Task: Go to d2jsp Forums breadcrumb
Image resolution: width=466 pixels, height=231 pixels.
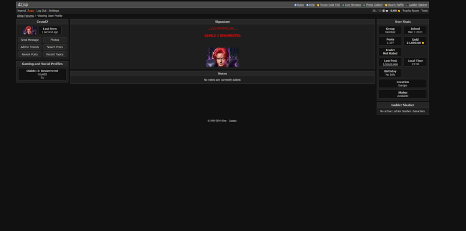Action: coord(25,16)
